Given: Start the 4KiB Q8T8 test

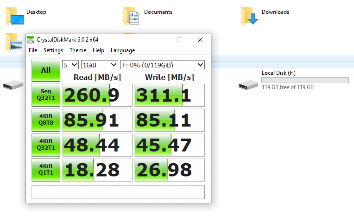Looking at the screenshot, I should click(46, 120).
